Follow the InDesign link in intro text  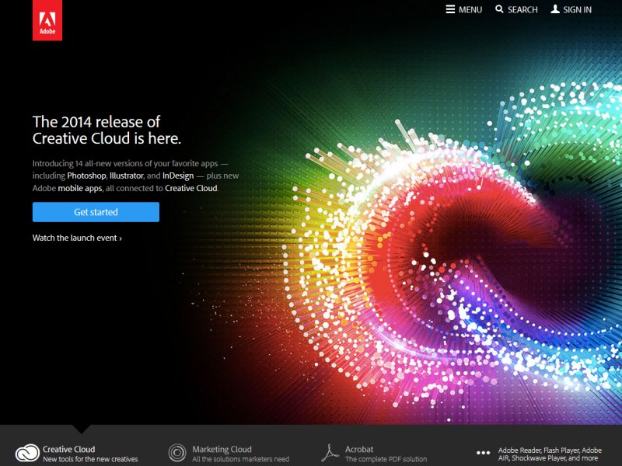(x=178, y=176)
